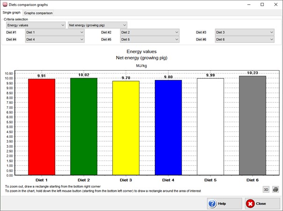283x211 pixels.
Task: Click the 9.70 value label above Diet 3
Action: pyautogui.click(x=126, y=78)
